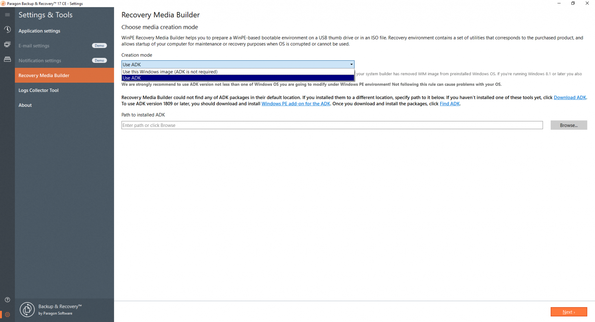
Task: Open the help question mark icon
Action: (7, 300)
